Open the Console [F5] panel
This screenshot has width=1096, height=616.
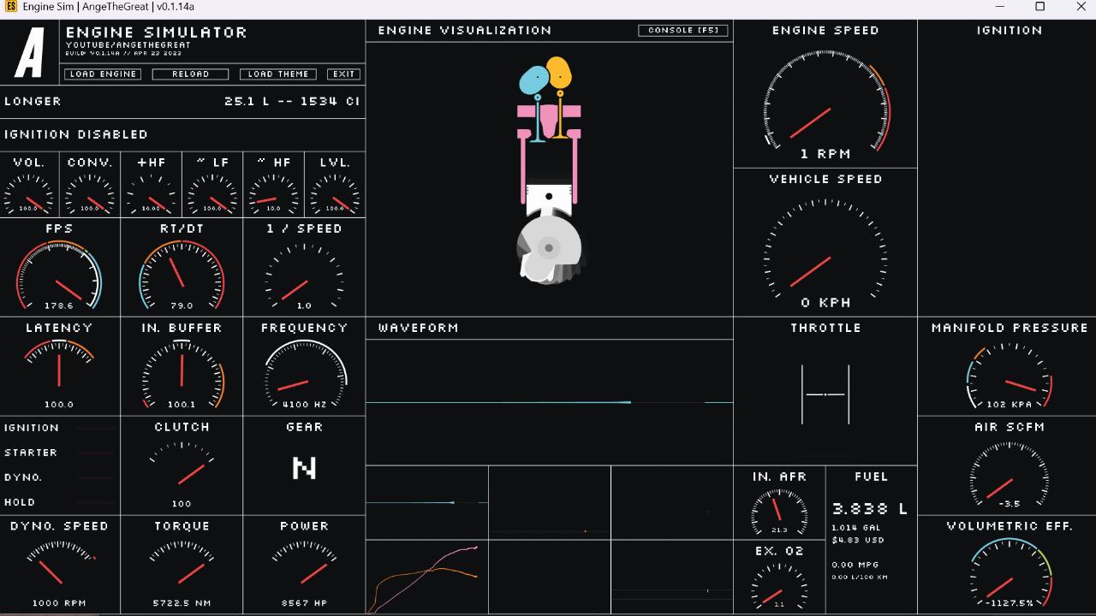(682, 31)
